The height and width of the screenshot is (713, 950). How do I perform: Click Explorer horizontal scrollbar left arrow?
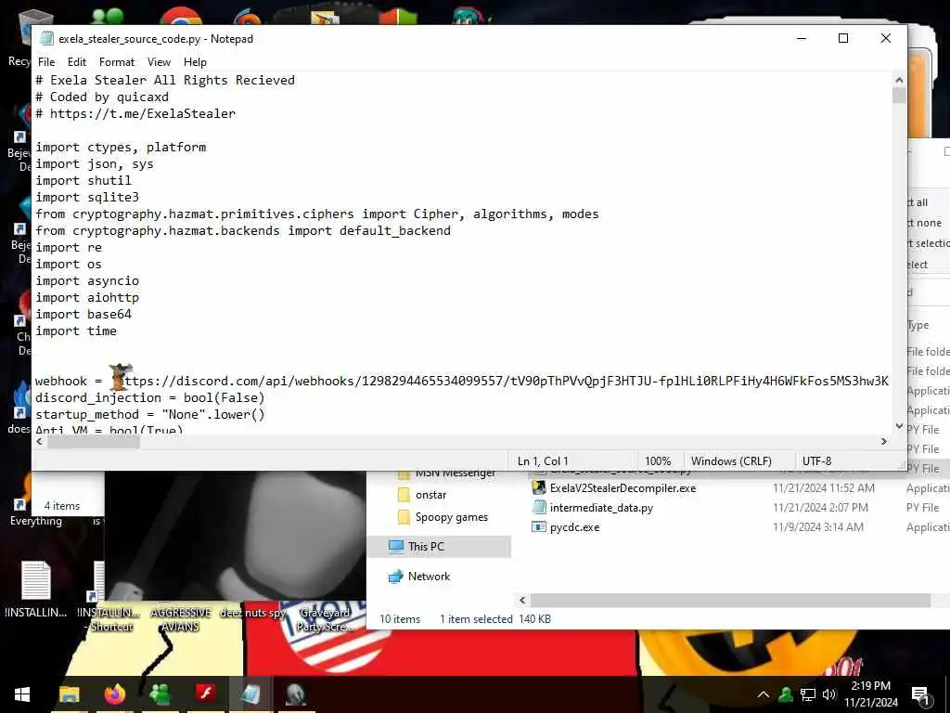click(x=523, y=601)
